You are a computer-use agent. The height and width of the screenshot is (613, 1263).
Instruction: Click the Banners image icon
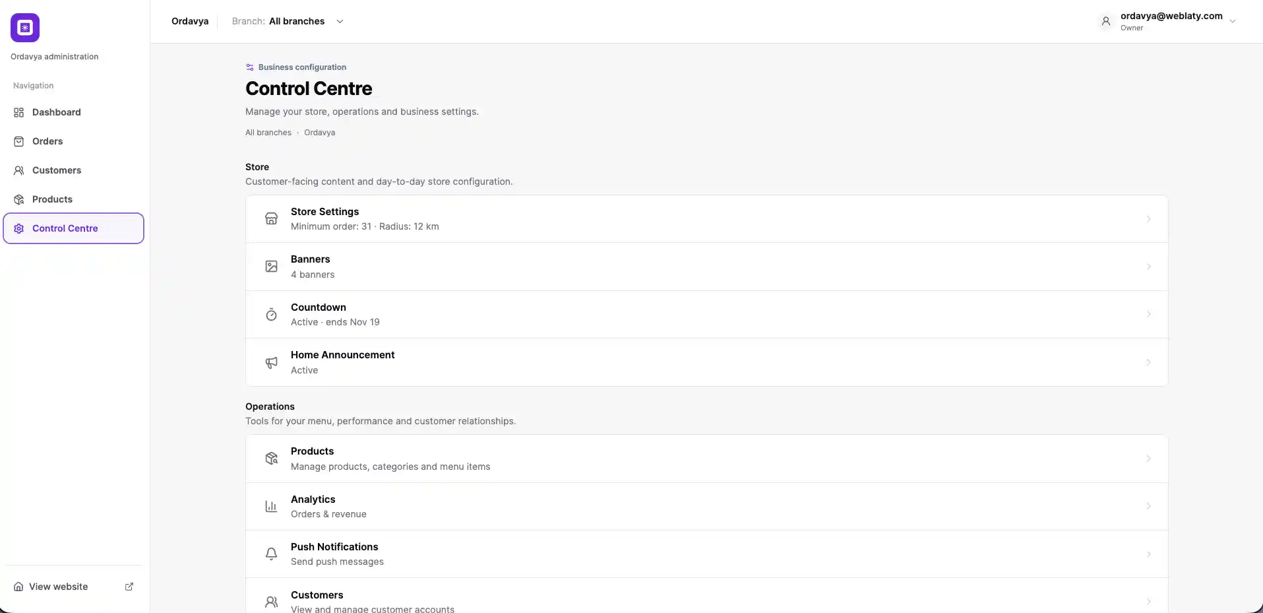271,267
